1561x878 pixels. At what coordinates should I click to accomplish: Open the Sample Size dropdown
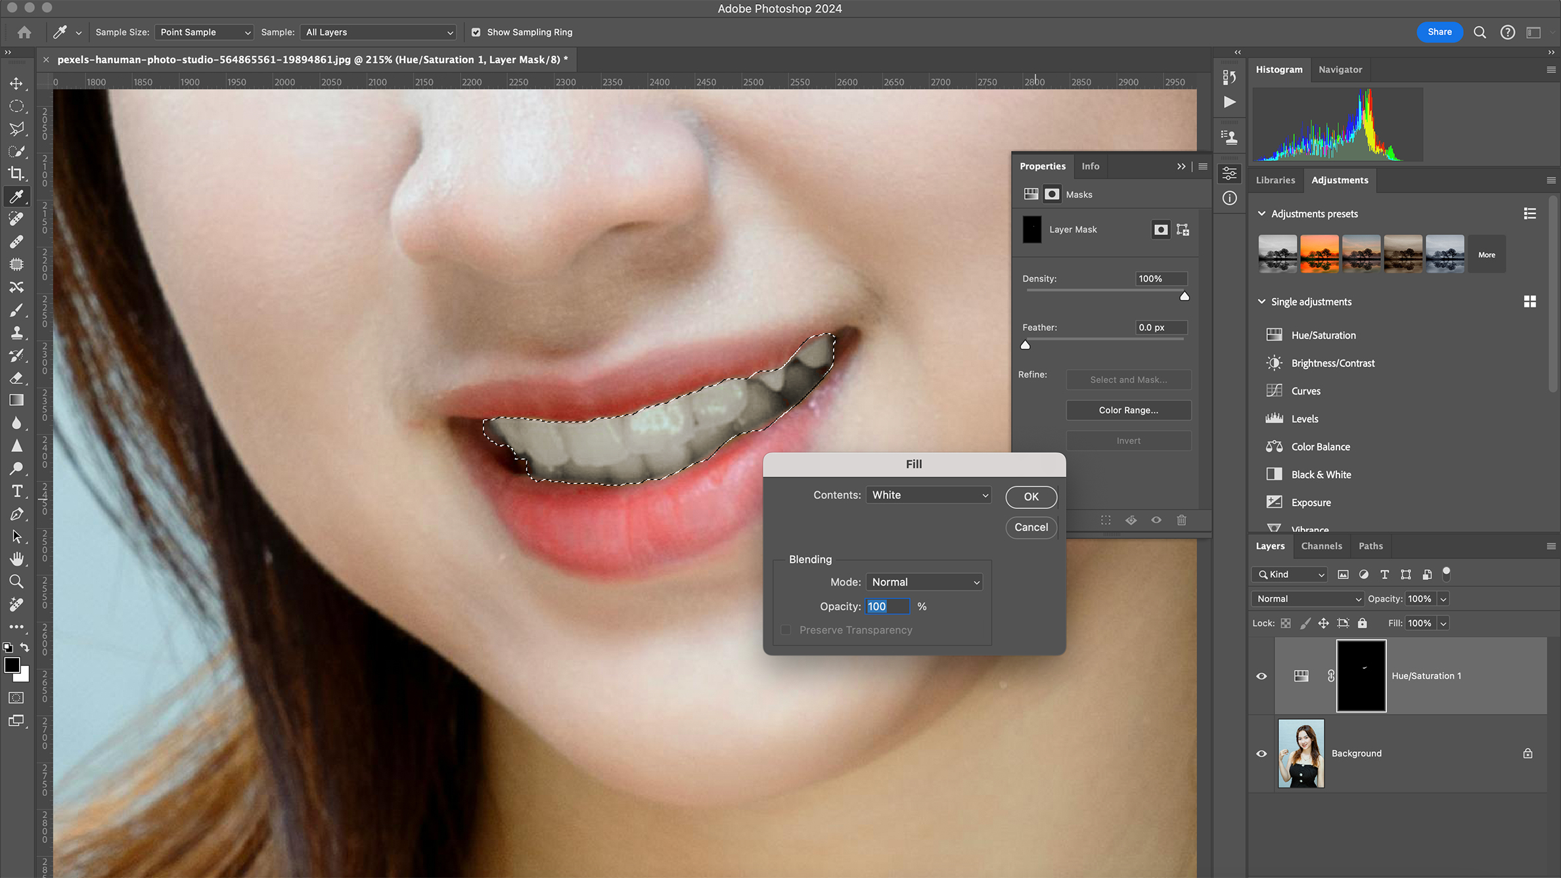(x=204, y=32)
